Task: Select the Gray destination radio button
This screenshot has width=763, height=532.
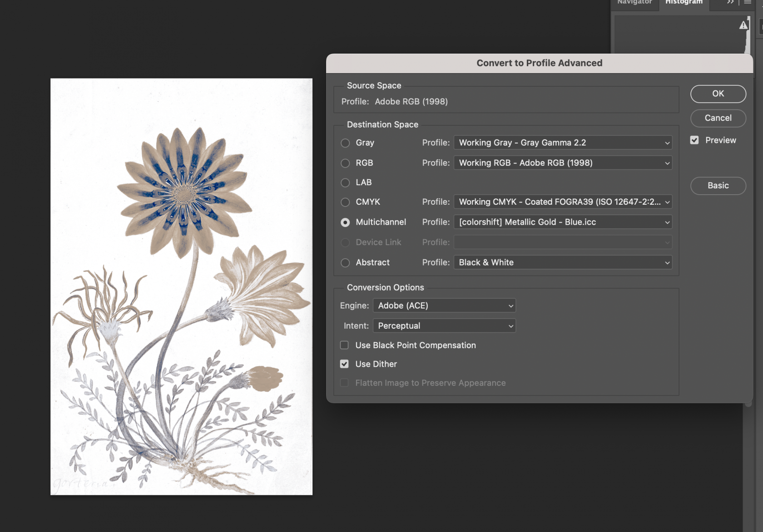Action: pyautogui.click(x=345, y=143)
